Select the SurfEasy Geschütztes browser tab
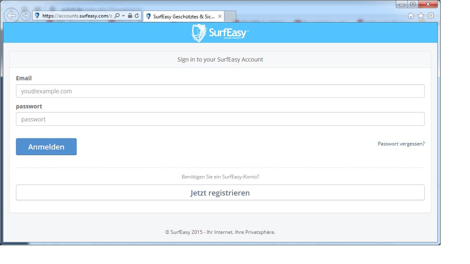 [183, 17]
